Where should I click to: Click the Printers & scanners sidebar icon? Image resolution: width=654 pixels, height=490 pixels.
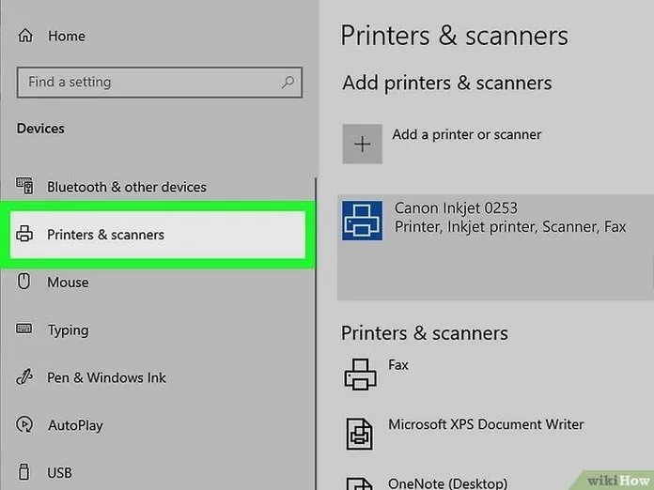[x=25, y=235]
